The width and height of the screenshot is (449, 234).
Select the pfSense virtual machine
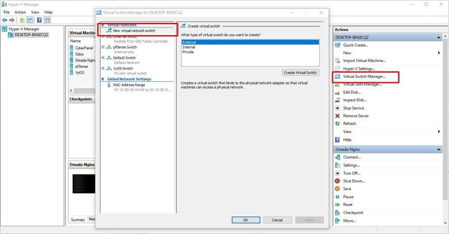(x=81, y=66)
